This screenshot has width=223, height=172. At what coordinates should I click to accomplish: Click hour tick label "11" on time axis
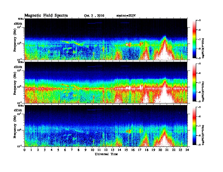pos(99,150)
